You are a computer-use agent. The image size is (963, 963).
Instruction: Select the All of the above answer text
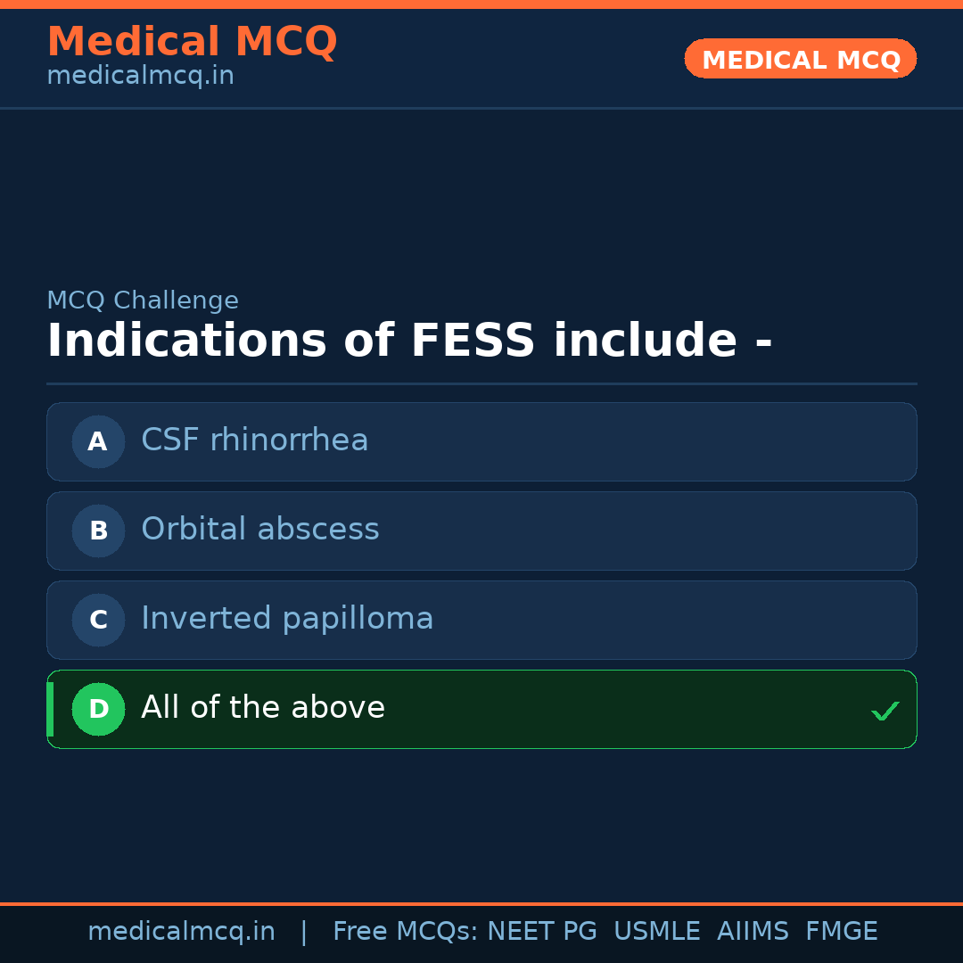[x=263, y=708]
